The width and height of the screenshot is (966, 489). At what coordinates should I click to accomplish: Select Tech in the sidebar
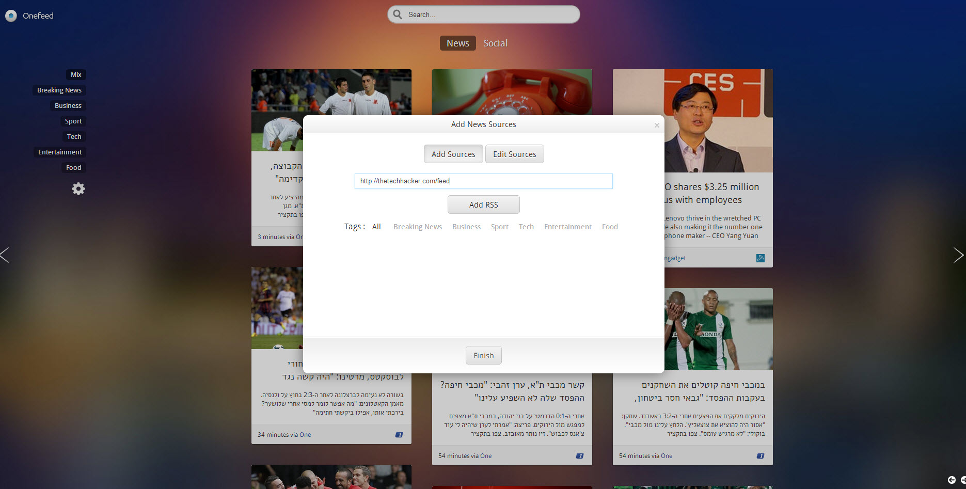pyautogui.click(x=74, y=137)
